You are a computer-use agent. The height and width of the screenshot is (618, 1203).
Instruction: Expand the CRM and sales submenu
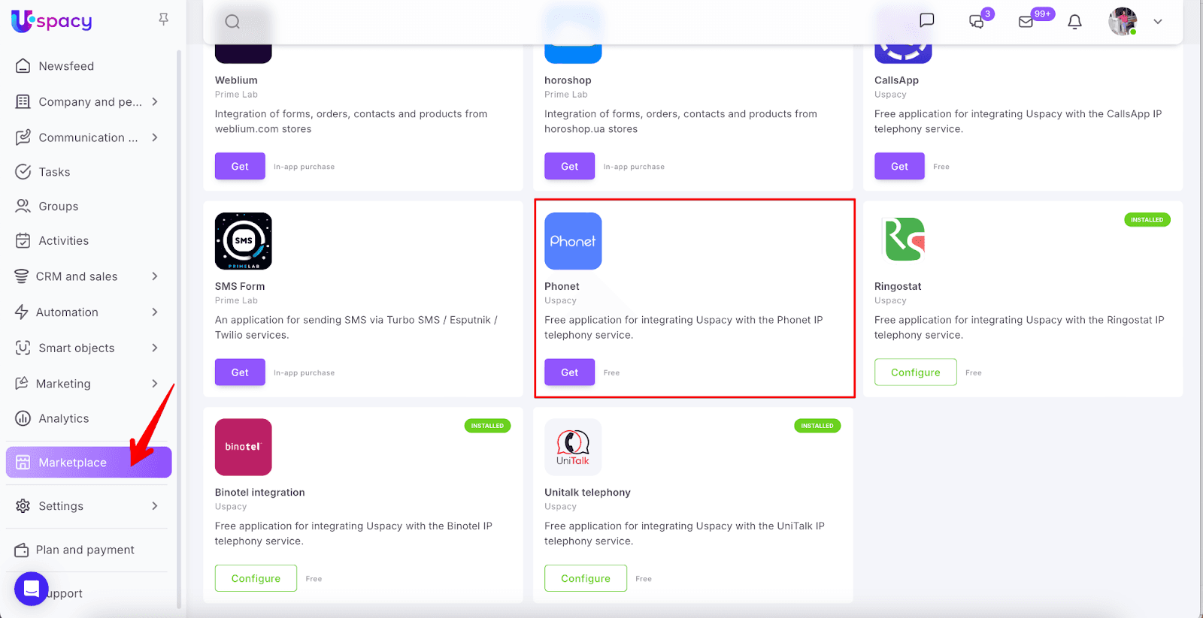click(155, 276)
